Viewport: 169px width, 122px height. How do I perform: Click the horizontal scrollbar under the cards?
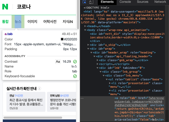coord(33,118)
